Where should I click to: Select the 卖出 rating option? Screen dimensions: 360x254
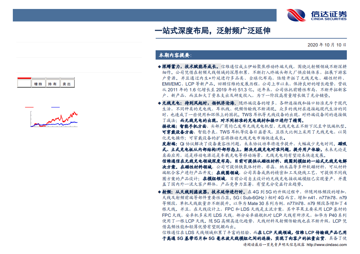click(67, 84)
